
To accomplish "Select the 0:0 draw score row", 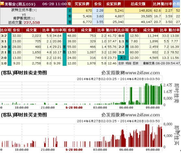I will pyautogui.click(x=149, y=36).
